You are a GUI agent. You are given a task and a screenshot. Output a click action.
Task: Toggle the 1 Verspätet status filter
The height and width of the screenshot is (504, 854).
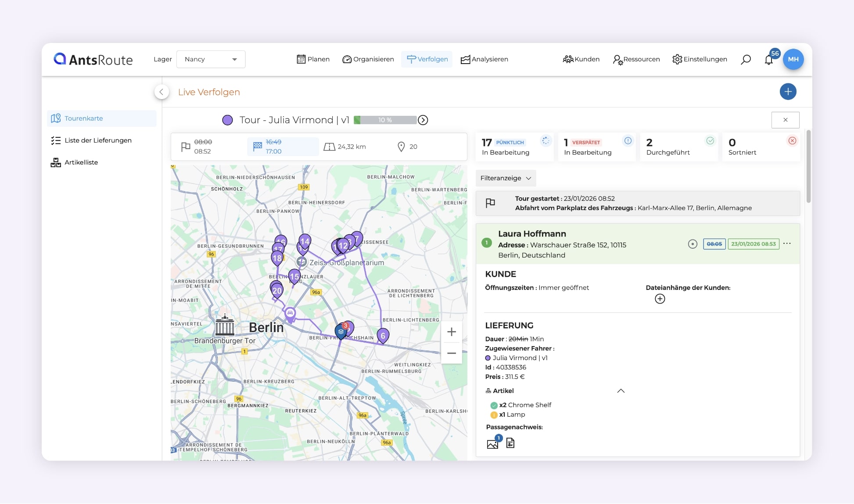(x=596, y=147)
